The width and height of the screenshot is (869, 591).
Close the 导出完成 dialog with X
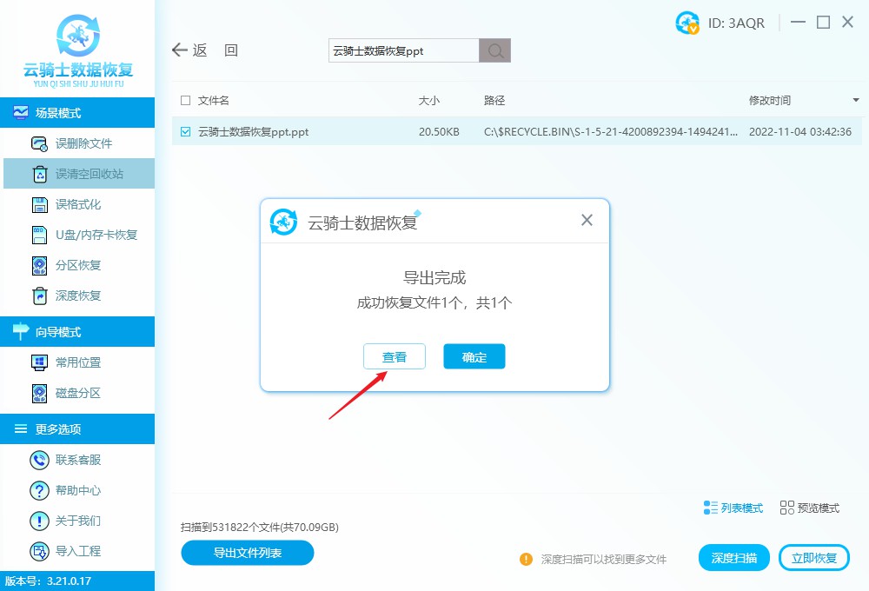click(587, 220)
